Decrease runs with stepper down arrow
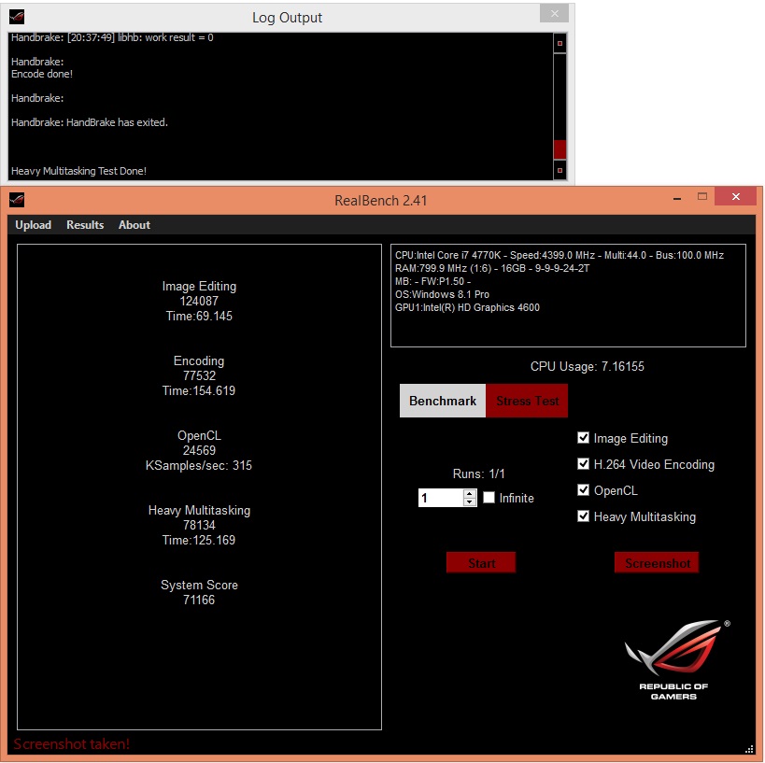 469,502
